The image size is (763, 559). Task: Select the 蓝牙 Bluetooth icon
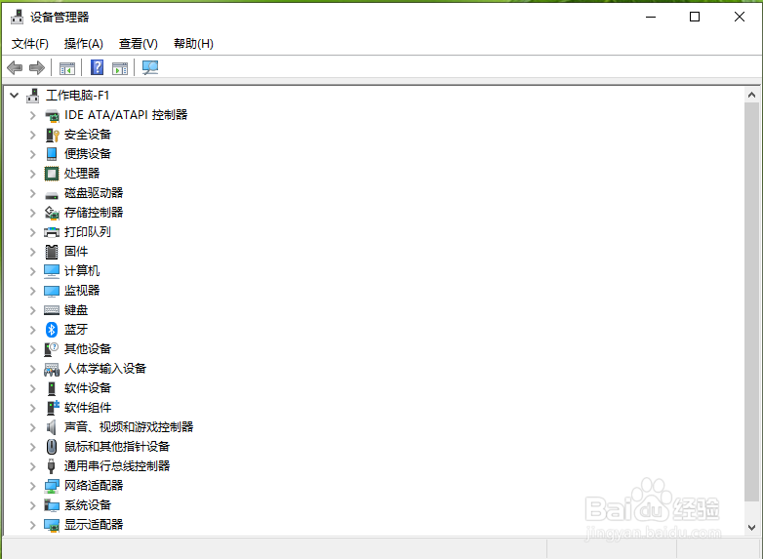pyautogui.click(x=52, y=330)
